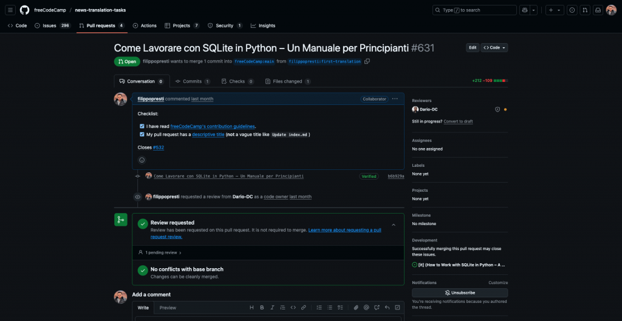Open your issues from the header icon
Viewport: 622px width, 321px height.
coord(572,10)
